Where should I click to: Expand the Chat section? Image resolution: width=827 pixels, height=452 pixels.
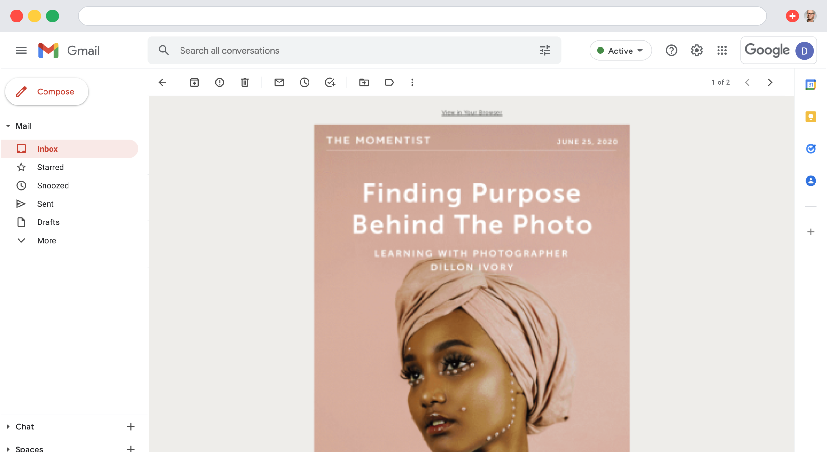[8, 426]
